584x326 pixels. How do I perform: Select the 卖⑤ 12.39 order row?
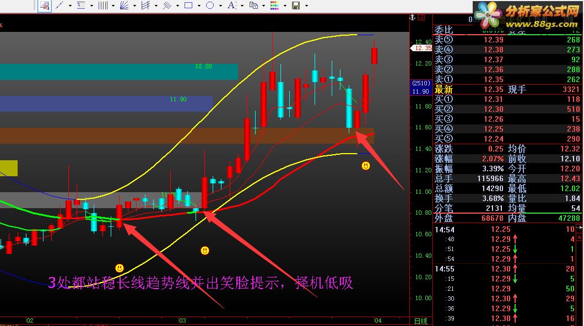(507, 40)
